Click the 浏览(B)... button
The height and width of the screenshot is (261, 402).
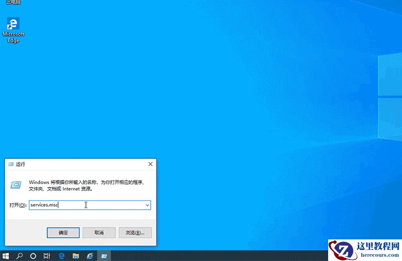click(135, 233)
